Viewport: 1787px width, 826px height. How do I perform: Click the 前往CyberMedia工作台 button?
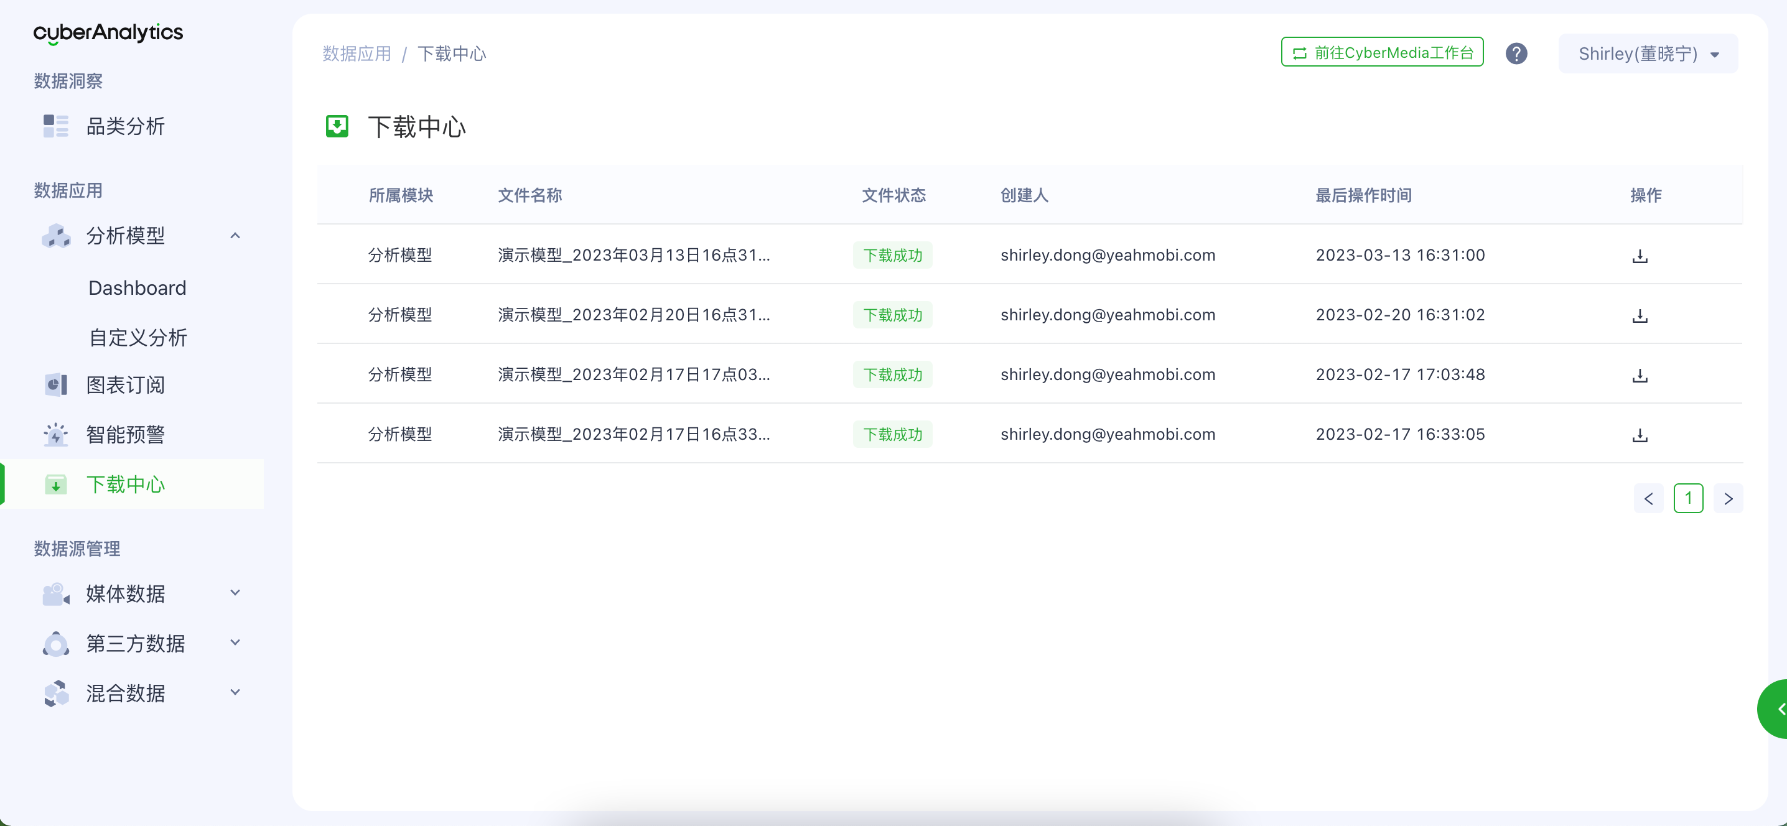tap(1382, 53)
